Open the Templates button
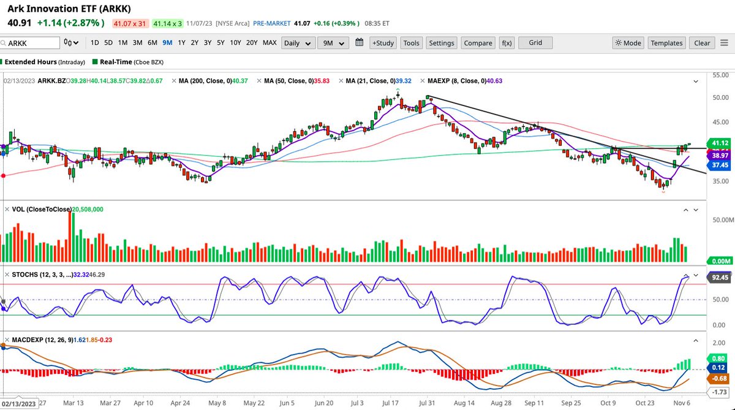 (666, 43)
